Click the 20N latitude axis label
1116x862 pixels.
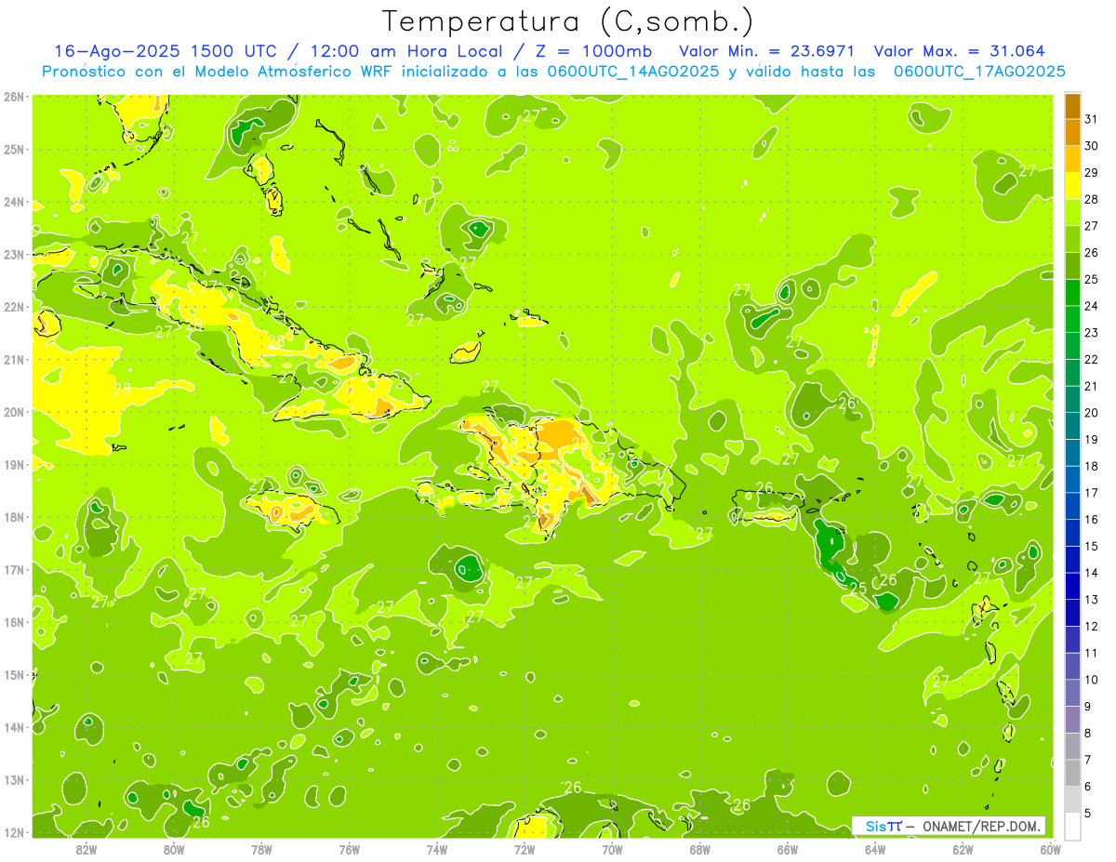14,412
